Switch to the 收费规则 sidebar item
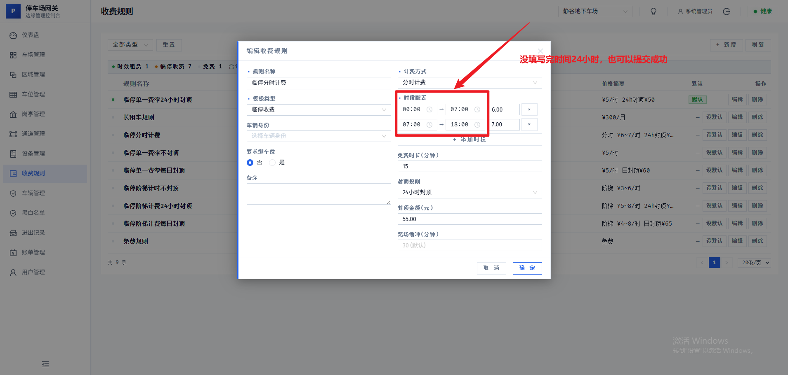The image size is (788, 375). click(33, 173)
